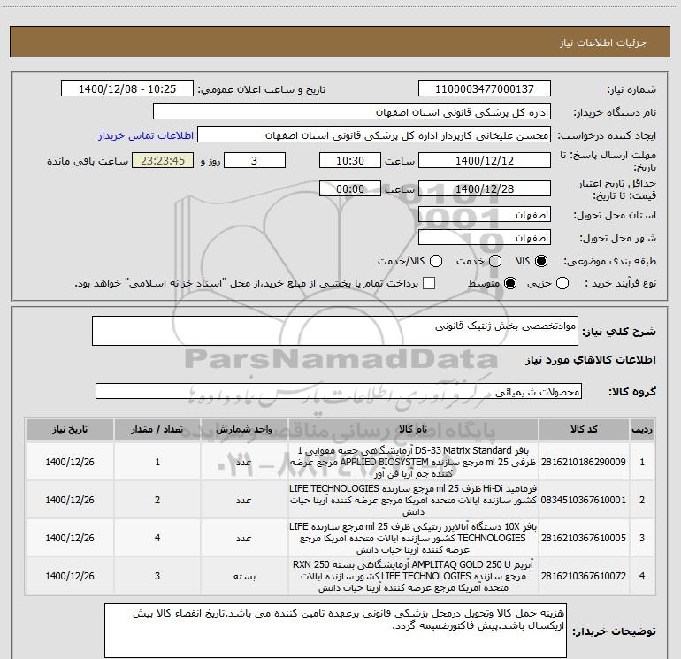Click the جزئیات اطلاعات نیاز page header
681x659 pixels.
(602, 42)
